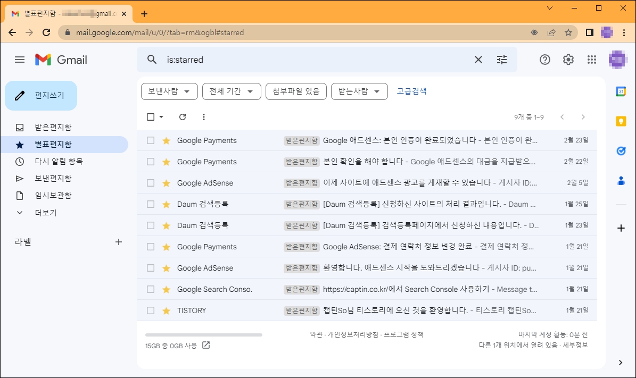Unstar the Google Search Console email
The image size is (636, 378).
click(x=166, y=289)
